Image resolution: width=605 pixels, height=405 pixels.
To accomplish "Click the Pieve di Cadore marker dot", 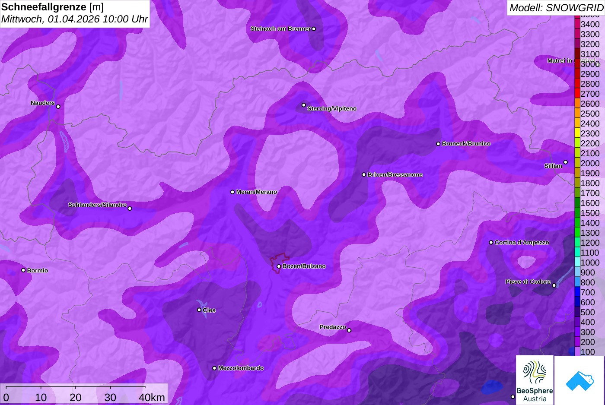I will pos(554,285).
